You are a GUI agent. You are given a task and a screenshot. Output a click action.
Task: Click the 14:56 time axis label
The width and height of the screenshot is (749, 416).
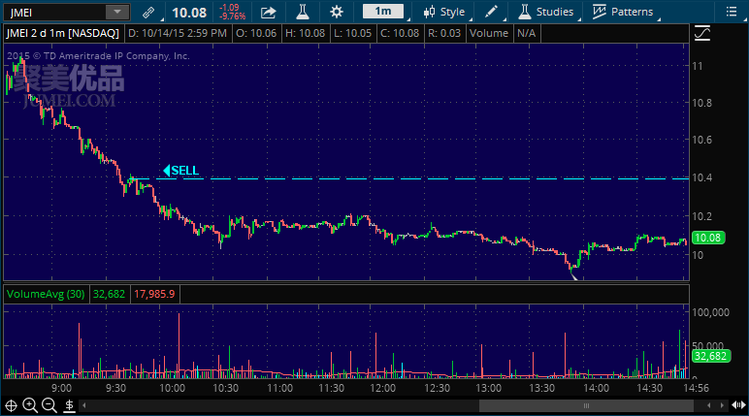coord(696,388)
